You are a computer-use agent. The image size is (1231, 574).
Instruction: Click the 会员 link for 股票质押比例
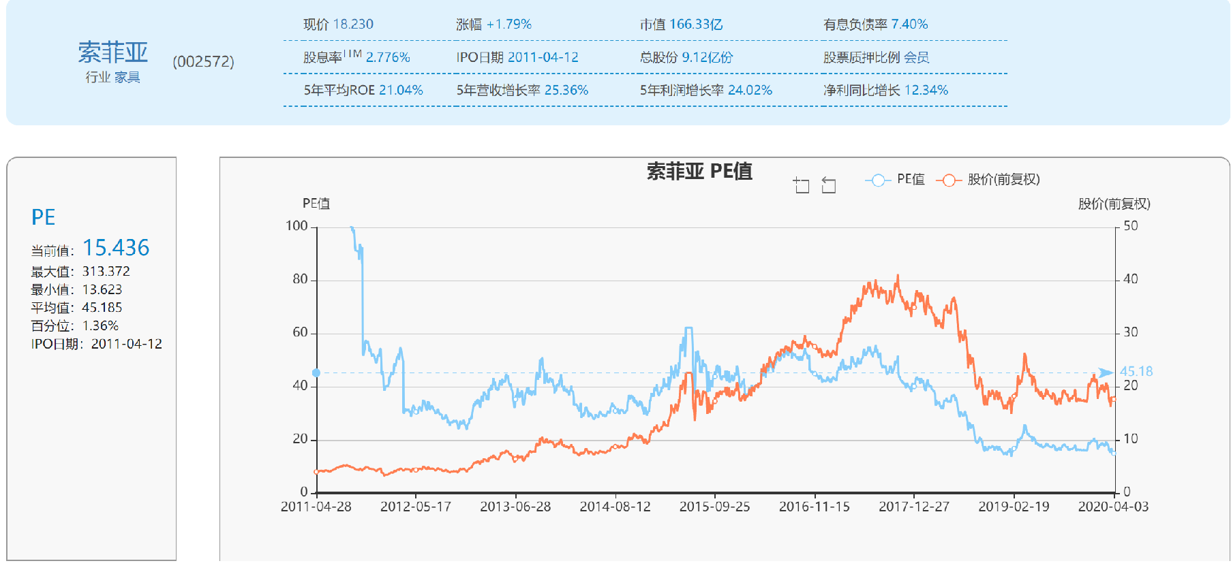(x=917, y=57)
